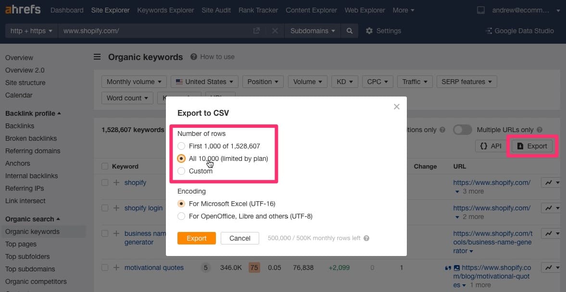Click the Multiple URLs only help icon
The width and height of the screenshot is (566, 292).
(x=540, y=130)
